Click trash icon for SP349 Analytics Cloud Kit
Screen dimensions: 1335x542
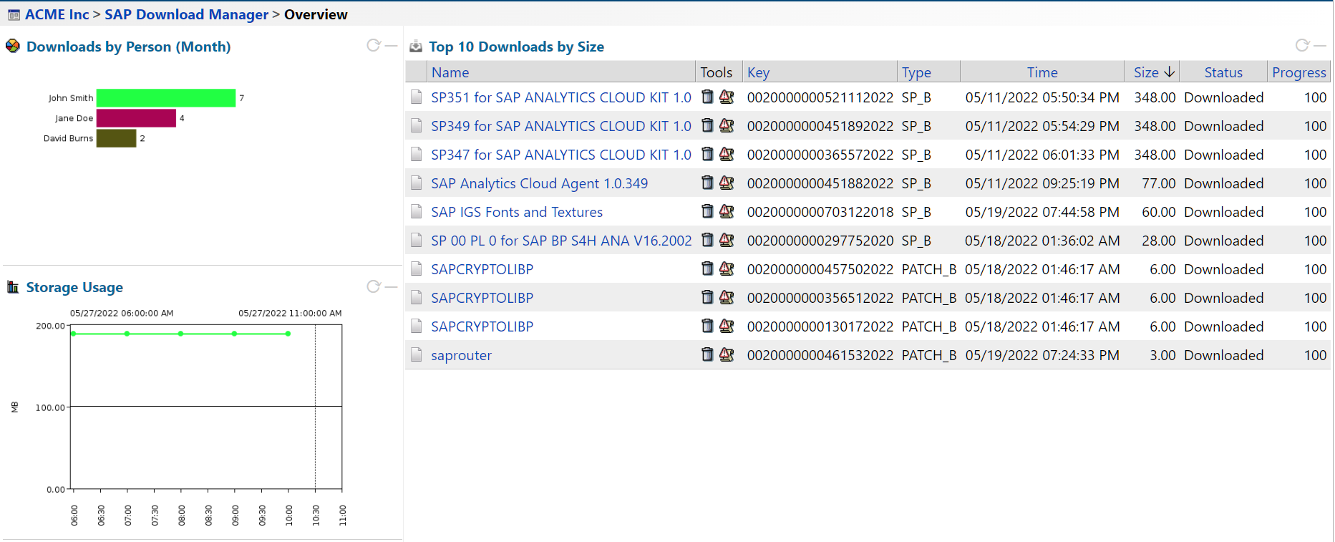pos(707,125)
